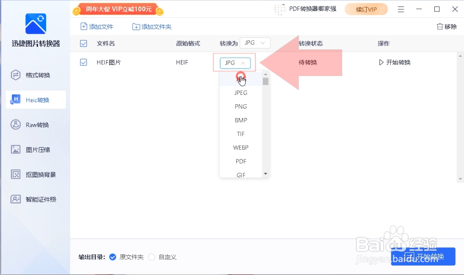The image size is (464, 275).
Task: Choose BMP from the format list
Action: pos(241,120)
